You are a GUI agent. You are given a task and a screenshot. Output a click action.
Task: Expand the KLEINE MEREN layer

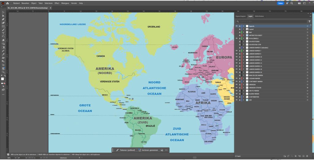[243, 94]
